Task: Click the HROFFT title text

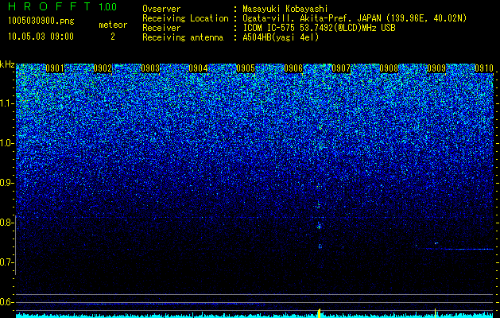Action: [49, 6]
